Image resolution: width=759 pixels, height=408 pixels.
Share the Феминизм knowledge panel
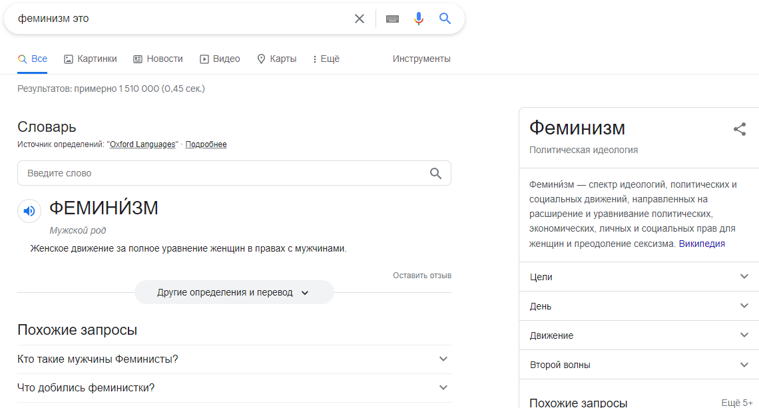(739, 129)
